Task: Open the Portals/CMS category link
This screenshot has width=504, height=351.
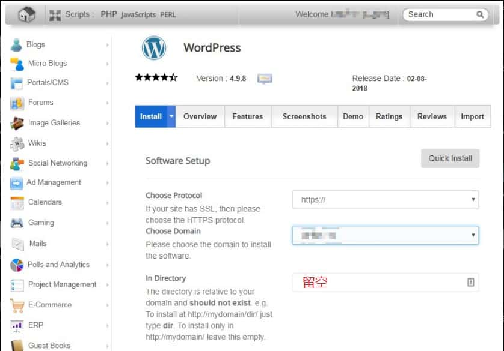Action: [x=48, y=82]
